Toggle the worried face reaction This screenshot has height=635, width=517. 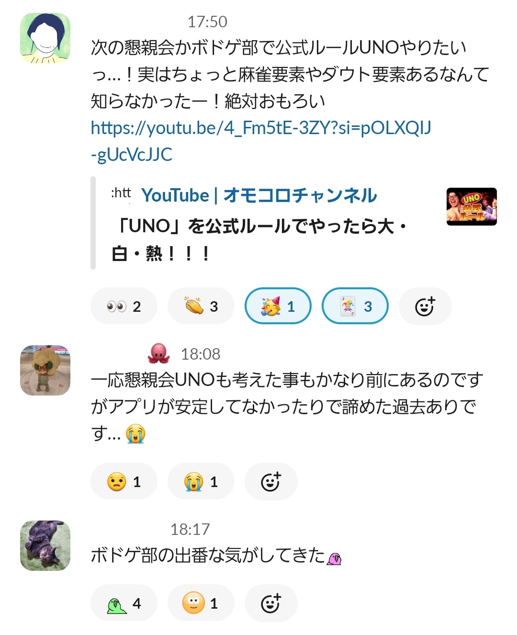click(124, 481)
